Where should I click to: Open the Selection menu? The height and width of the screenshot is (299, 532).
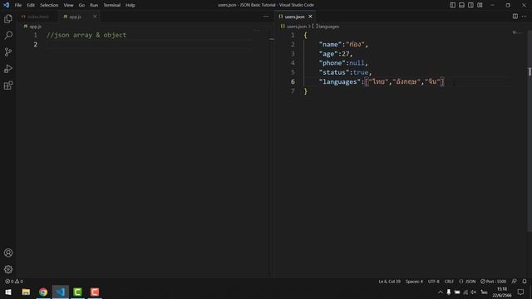[x=49, y=5]
